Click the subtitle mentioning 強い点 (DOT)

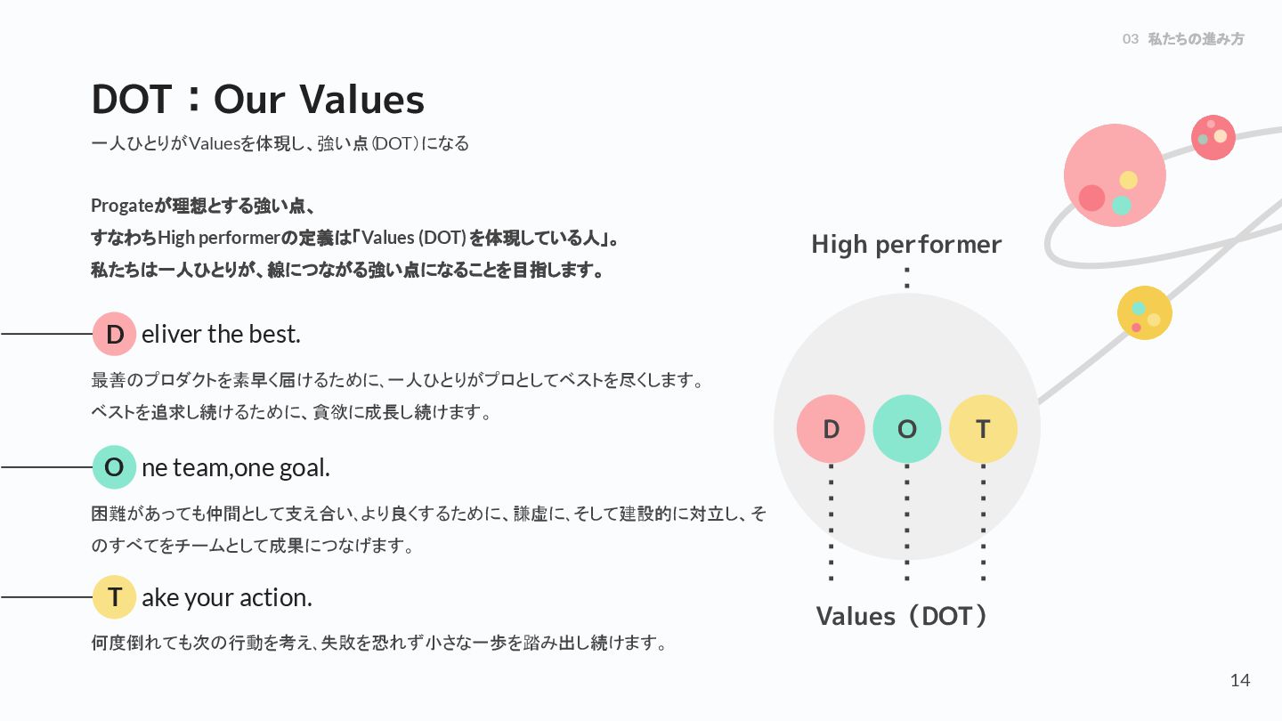pyautogui.click(x=280, y=143)
